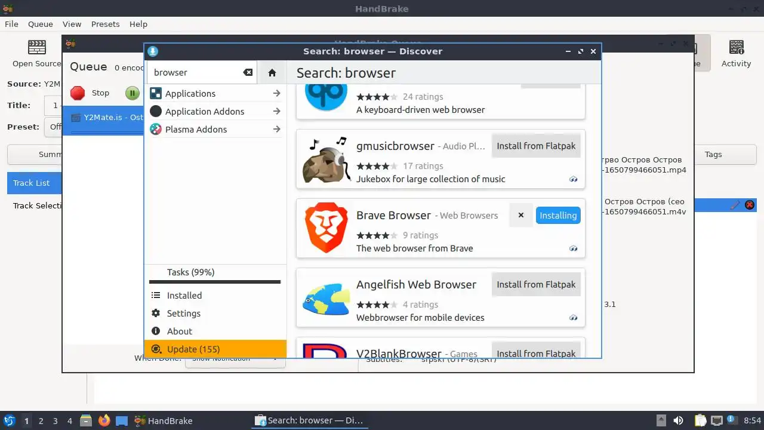
Task: Open the clipboard tray icon
Action: pos(700,420)
